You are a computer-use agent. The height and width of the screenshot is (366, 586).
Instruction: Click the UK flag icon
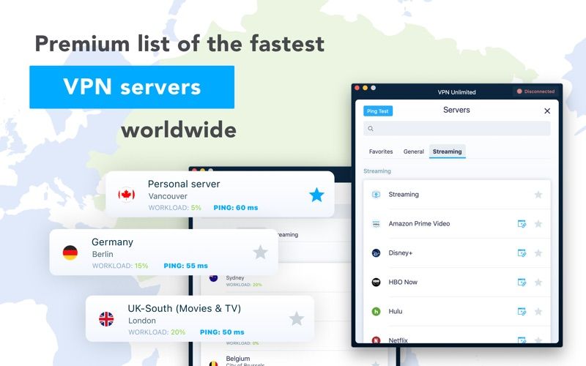106,319
